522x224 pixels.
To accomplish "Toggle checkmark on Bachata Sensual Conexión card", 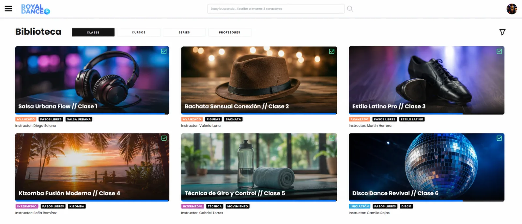I will pyautogui.click(x=331, y=51).
